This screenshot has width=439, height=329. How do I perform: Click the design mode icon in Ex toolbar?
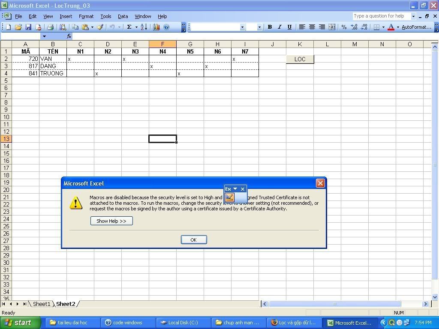point(230,197)
